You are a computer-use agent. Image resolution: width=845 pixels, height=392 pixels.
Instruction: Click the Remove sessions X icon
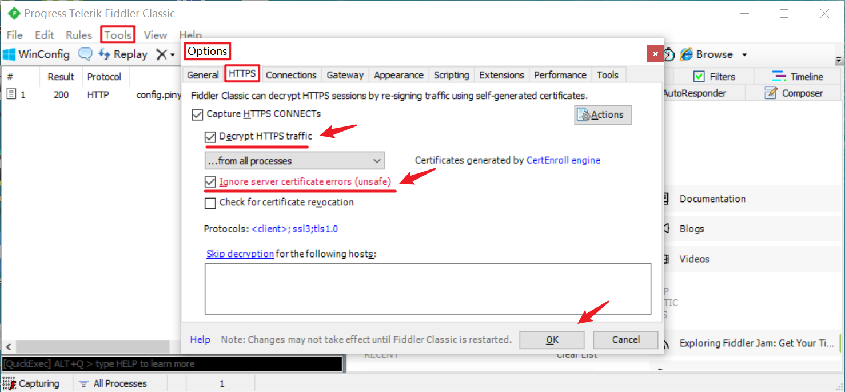coord(162,54)
